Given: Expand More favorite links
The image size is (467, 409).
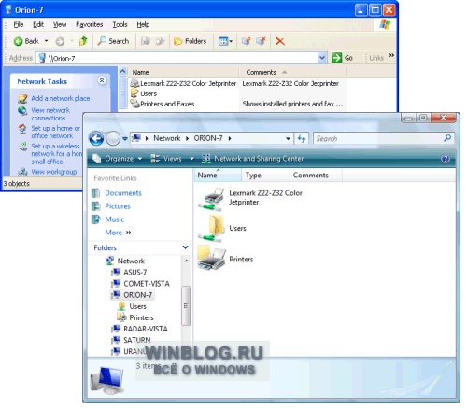Looking at the screenshot, I should (x=118, y=233).
